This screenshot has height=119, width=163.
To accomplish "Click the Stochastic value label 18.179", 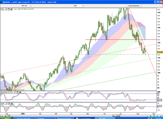I will (x=160, y=100).
